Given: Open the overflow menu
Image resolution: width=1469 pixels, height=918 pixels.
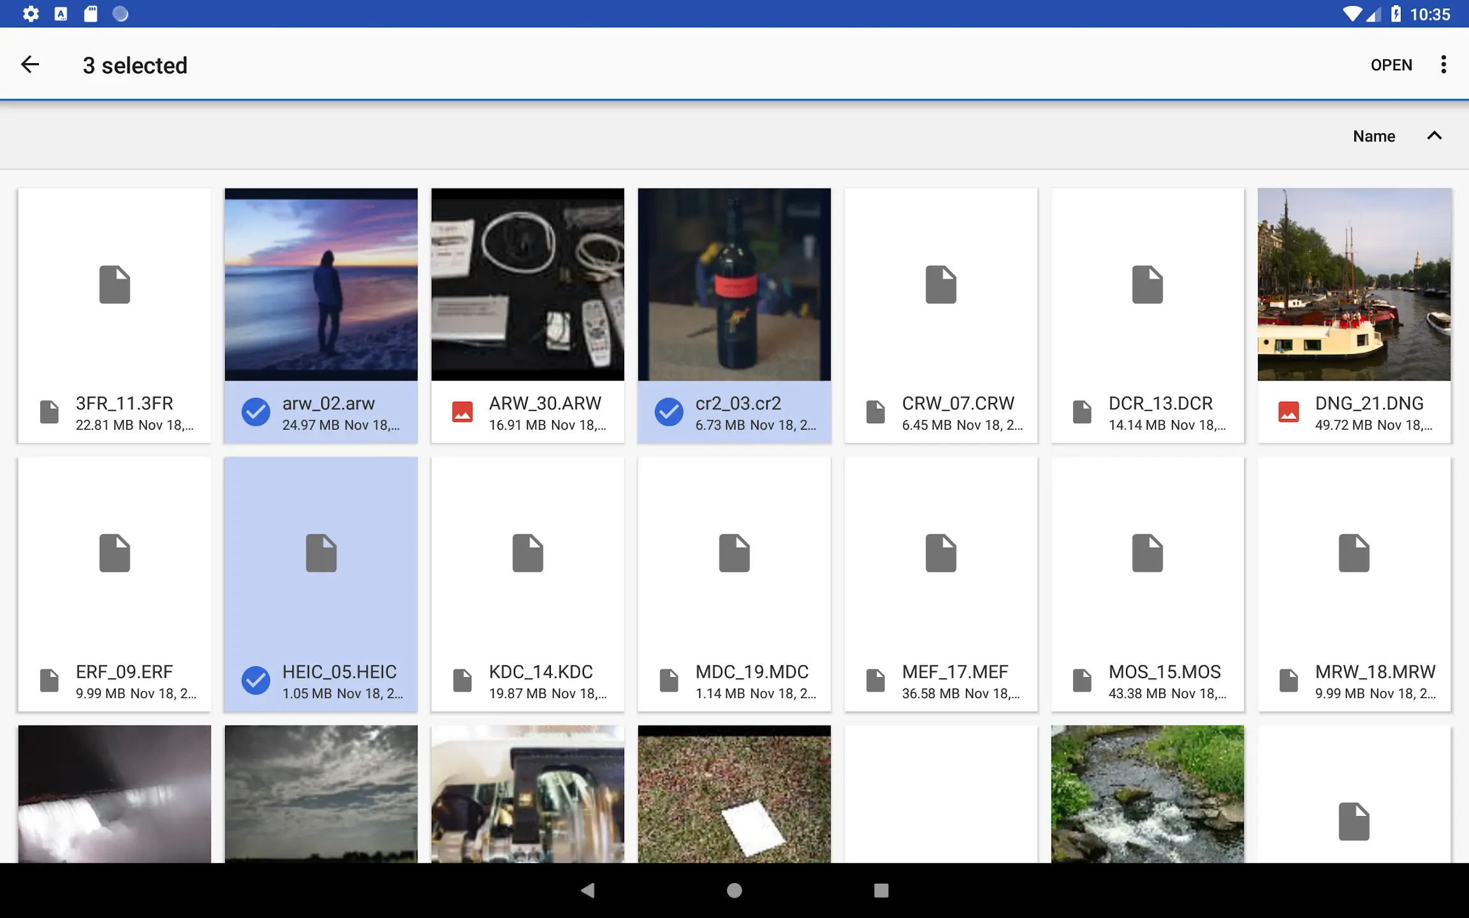Looking at the screenshot, I should tap(1443, 64).
